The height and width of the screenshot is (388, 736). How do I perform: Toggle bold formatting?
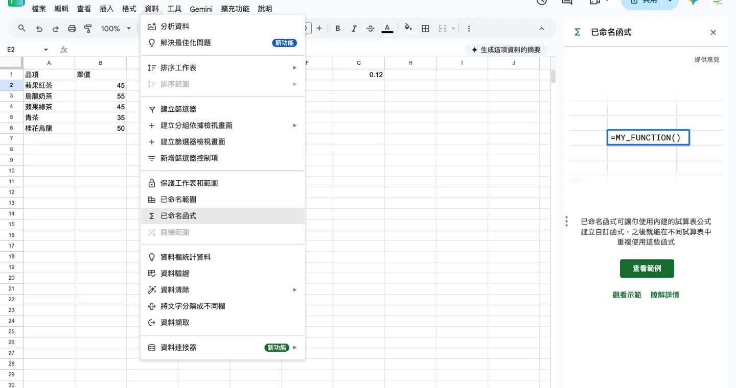[x=337, y=29]
